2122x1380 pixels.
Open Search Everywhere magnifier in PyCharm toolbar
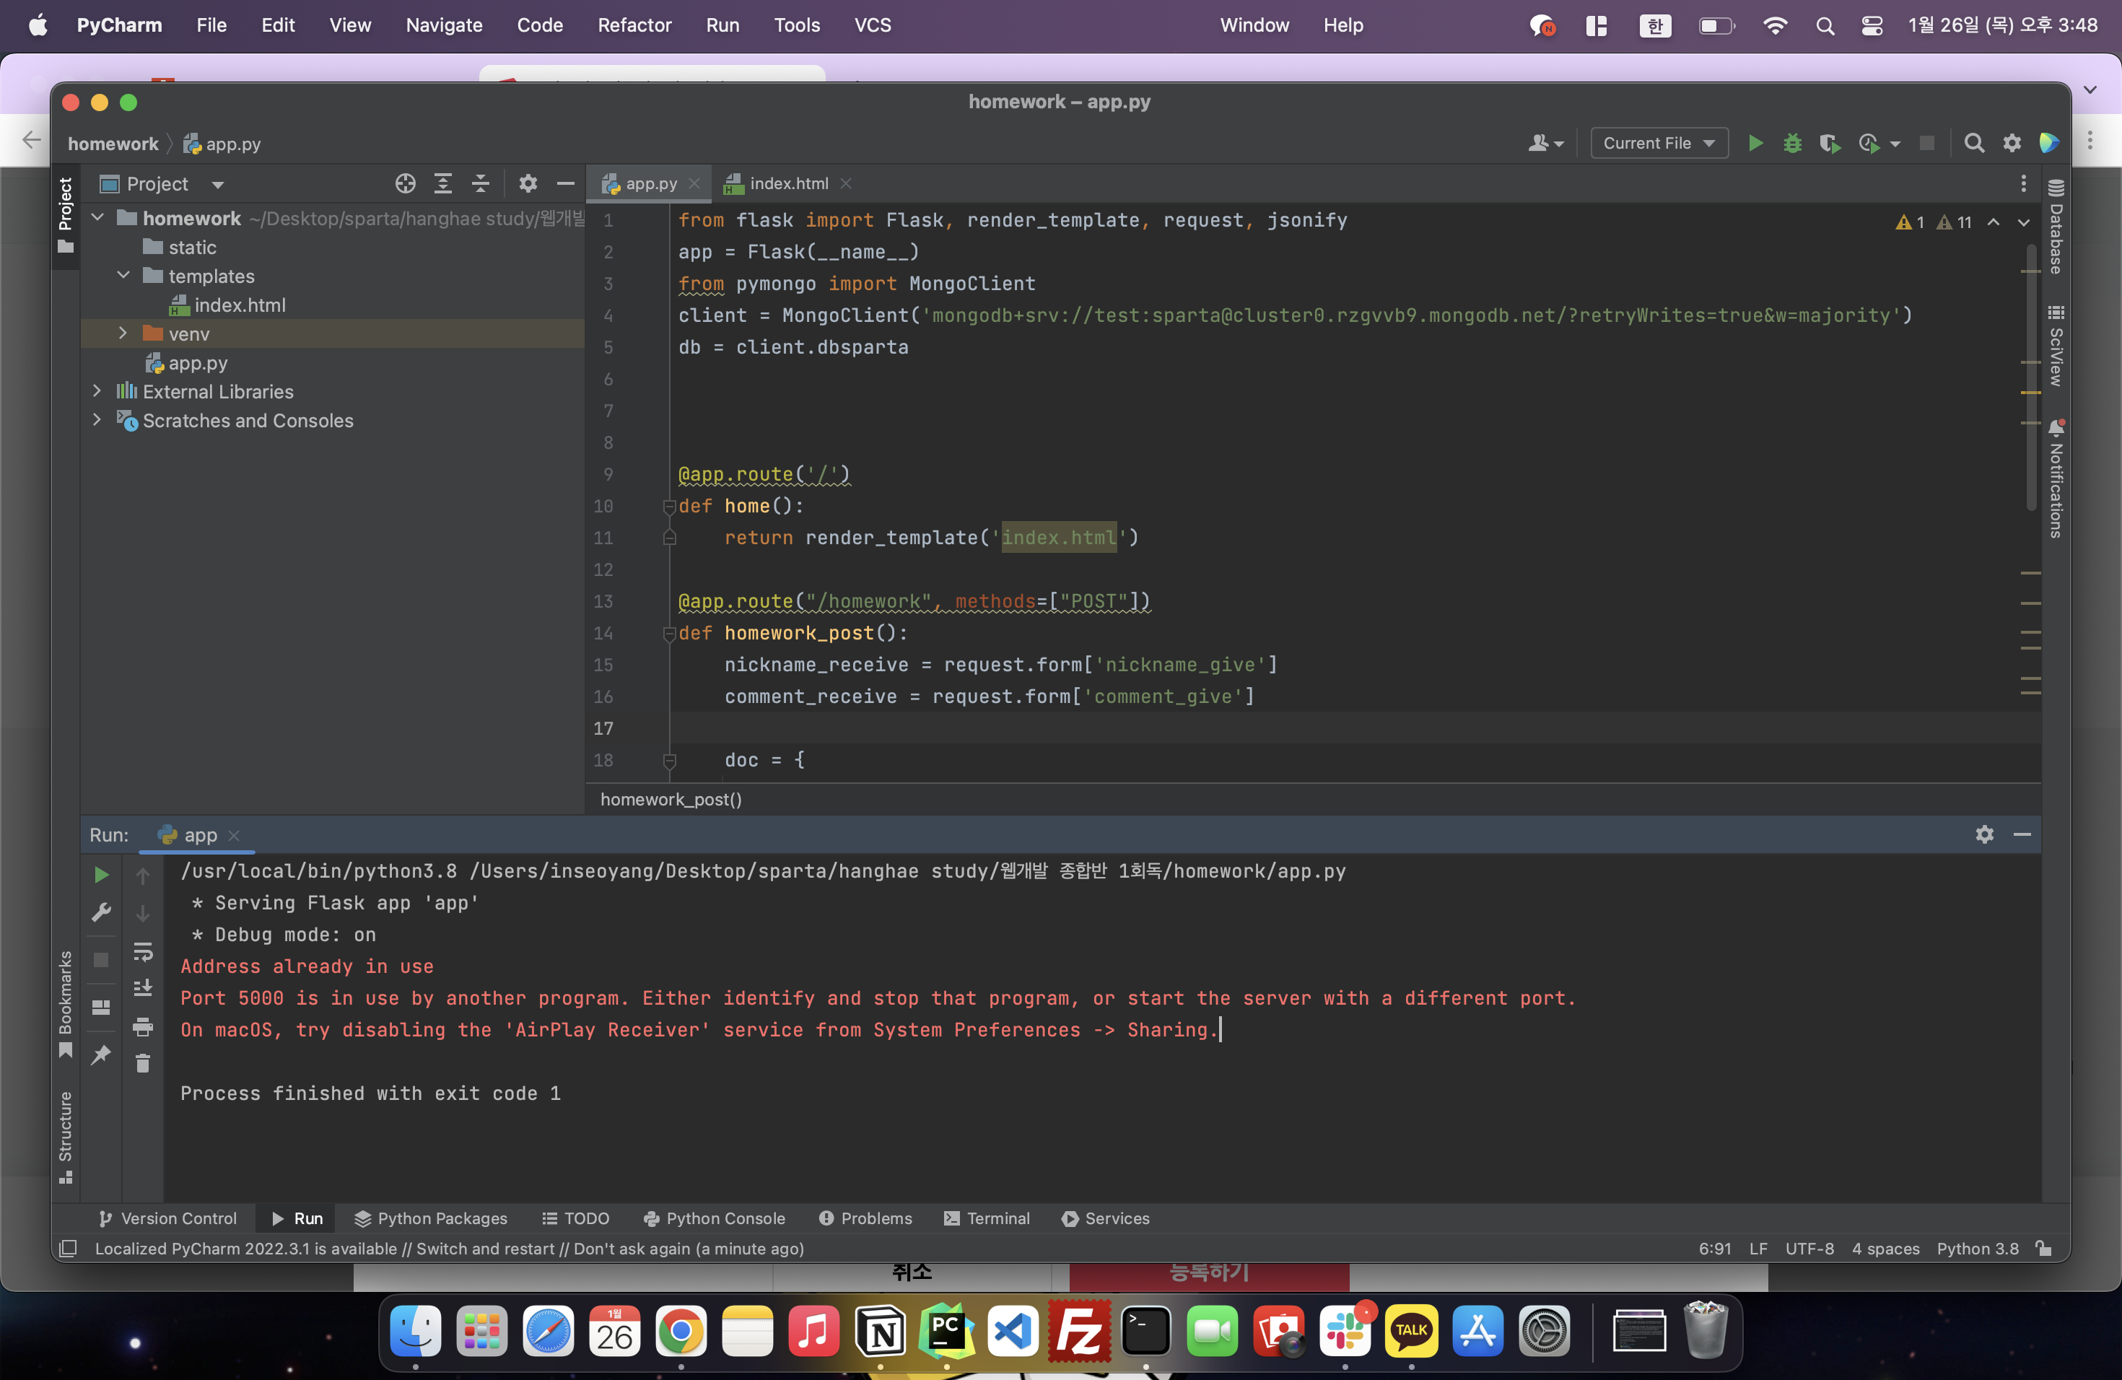(1974, 144)
